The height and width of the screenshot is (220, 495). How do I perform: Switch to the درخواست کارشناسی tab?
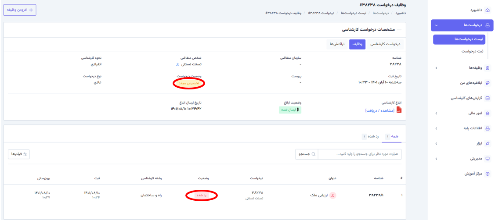click(385, 44)
